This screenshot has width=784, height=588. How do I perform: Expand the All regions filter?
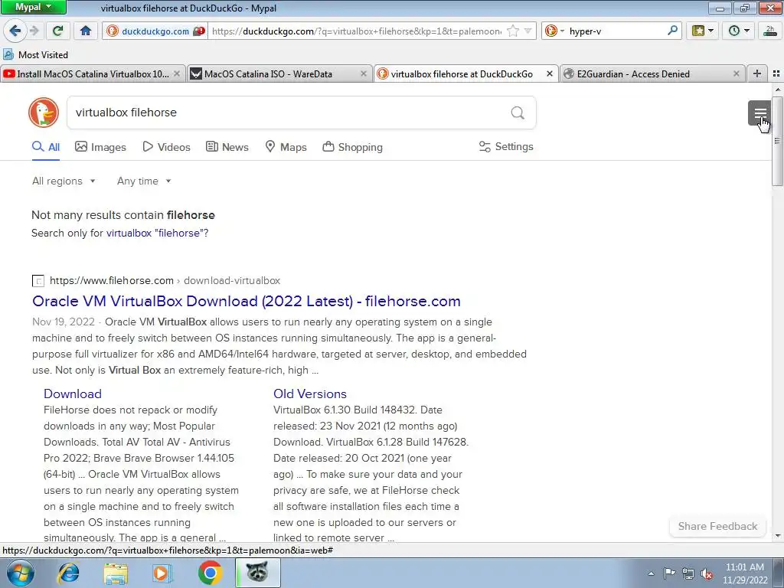pyautogui.click(x=64, y=181)
